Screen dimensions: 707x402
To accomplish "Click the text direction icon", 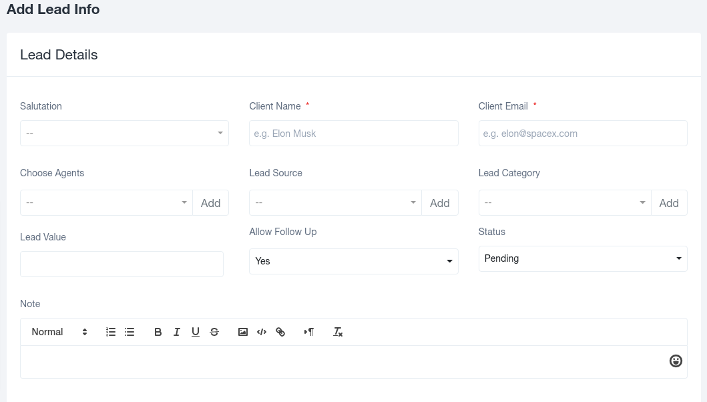I will pos(309,332).
